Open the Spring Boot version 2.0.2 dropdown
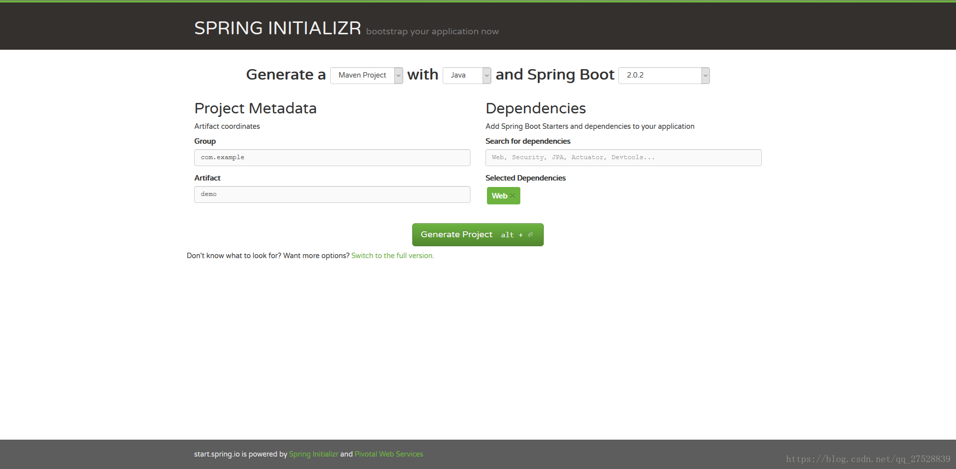Screen dimensions: 956x469 [664, 76]
